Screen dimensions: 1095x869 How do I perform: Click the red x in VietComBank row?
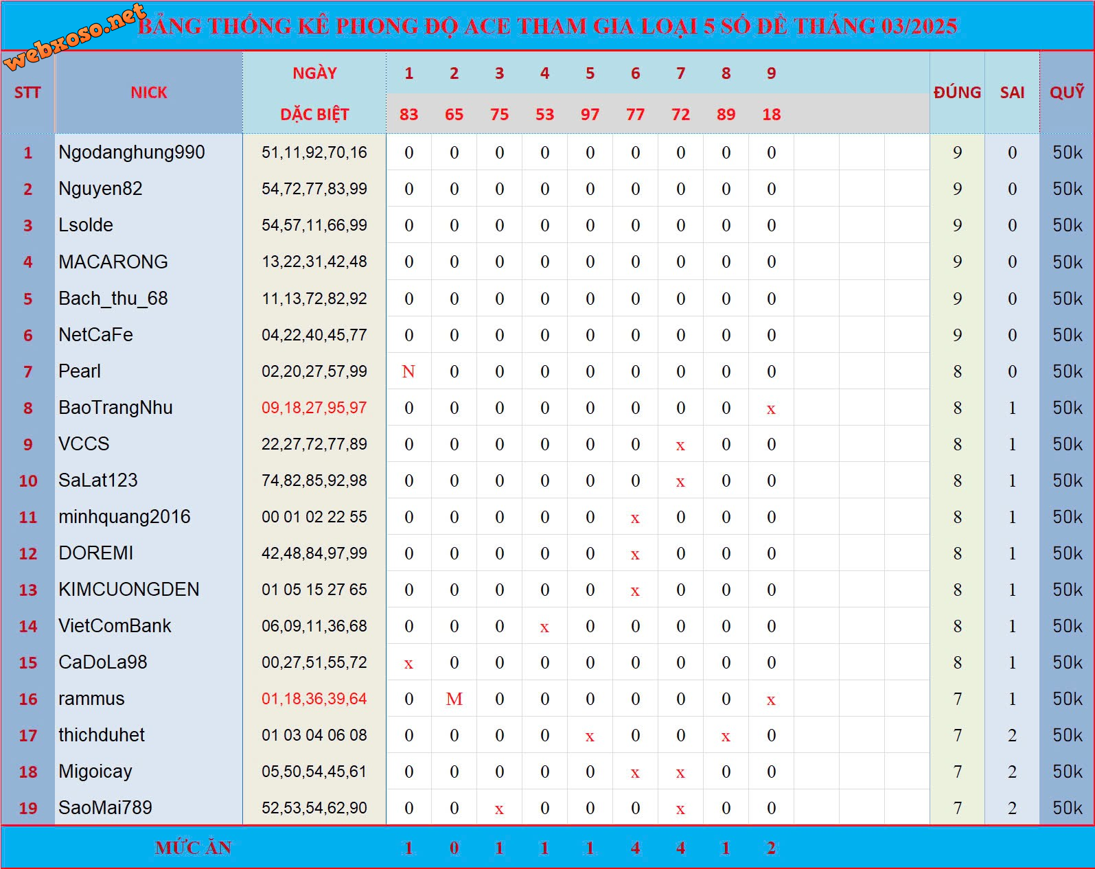pyautogui.click(x=544, y=627)
